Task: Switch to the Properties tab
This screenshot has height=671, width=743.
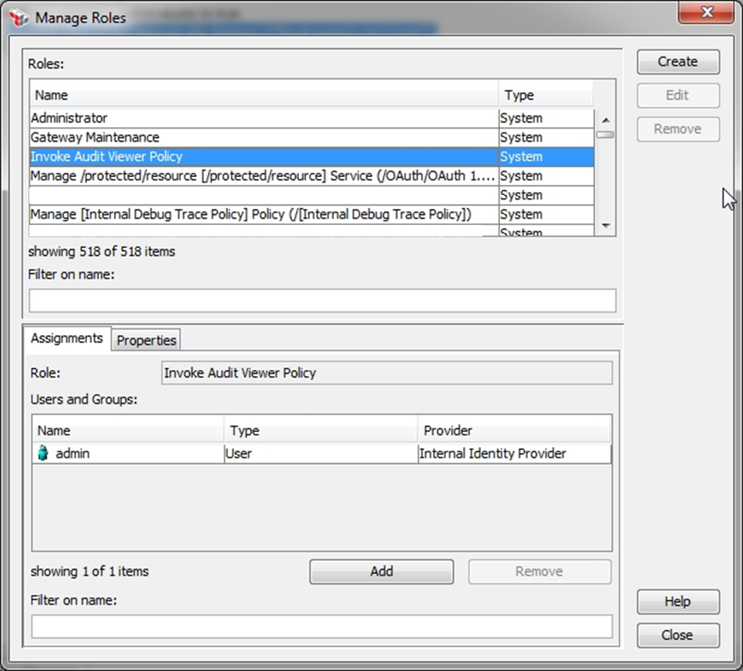Action: click(146, 340)
